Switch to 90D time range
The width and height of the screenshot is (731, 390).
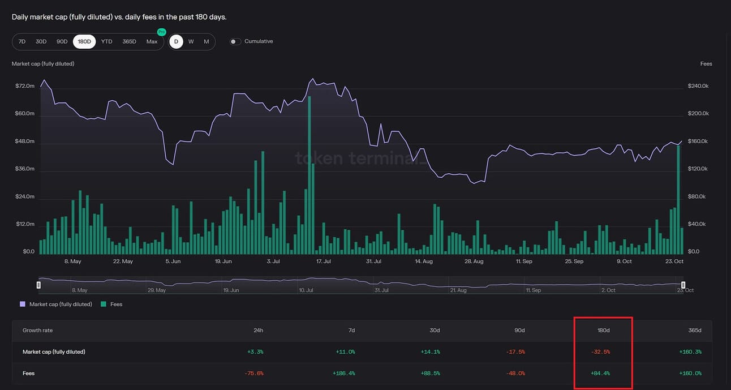62,41
